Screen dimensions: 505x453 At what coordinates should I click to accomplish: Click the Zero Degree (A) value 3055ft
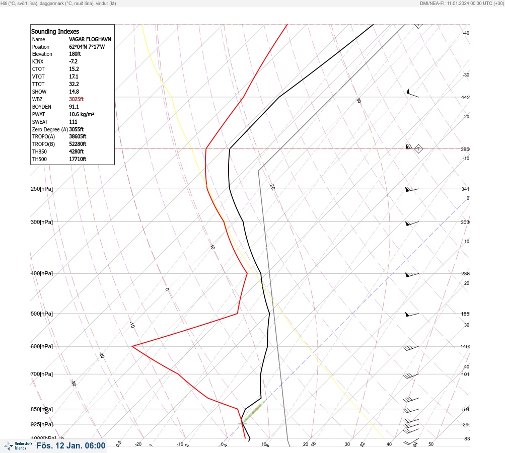(x=77, y=129)
